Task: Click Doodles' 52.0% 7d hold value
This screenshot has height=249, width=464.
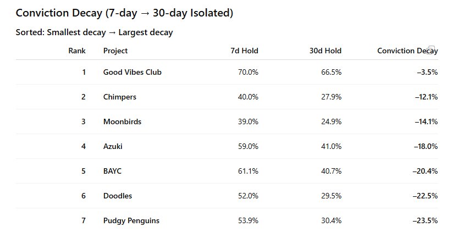Action: [248, 196]
